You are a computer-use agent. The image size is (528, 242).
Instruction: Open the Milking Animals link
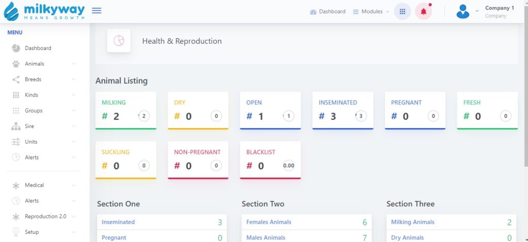412,222
